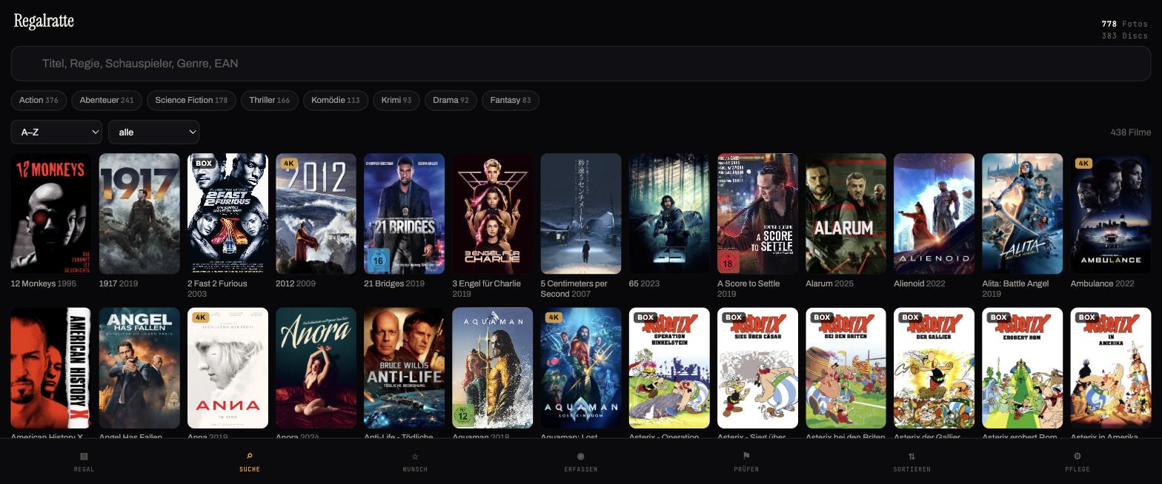This screenshot has width=1162, height=484.
Task: Open the 65 movie cover
Action: [669, 214]
